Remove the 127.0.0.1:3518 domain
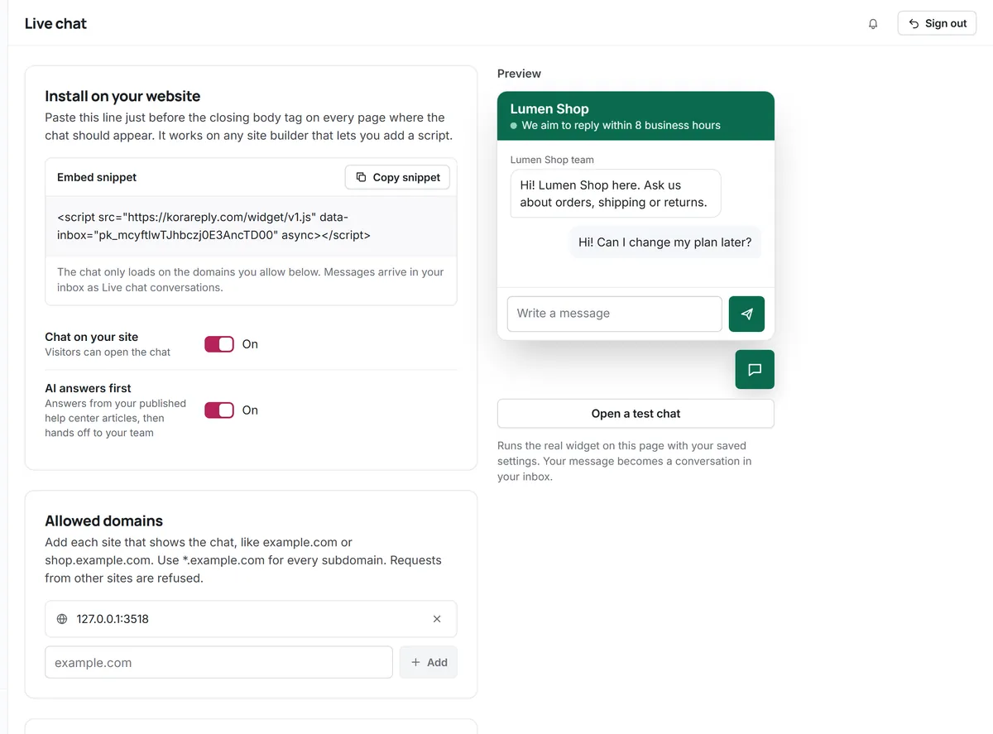 point(437,619)
